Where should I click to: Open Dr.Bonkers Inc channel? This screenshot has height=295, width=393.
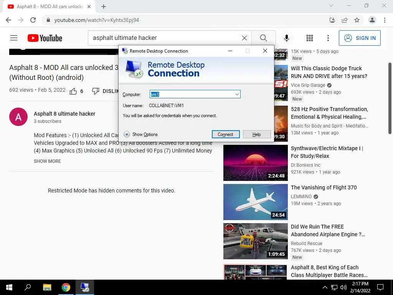pyautogui.click(x=305, y=165)
